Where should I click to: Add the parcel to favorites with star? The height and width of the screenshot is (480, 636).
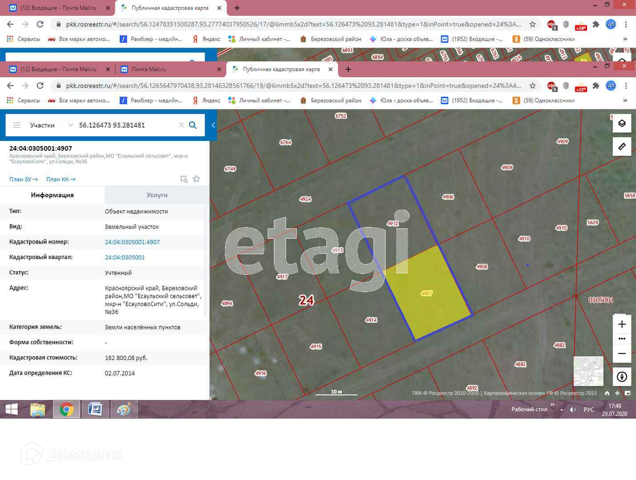coord(197,179)
